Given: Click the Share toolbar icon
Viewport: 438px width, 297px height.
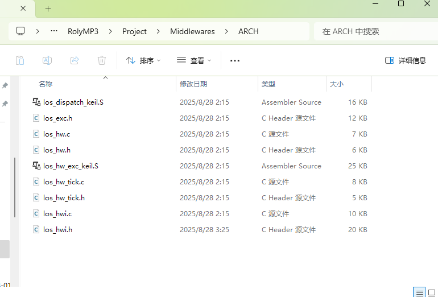Looking at the screenshot, I should pyautogui.click(x=75, y=60).
